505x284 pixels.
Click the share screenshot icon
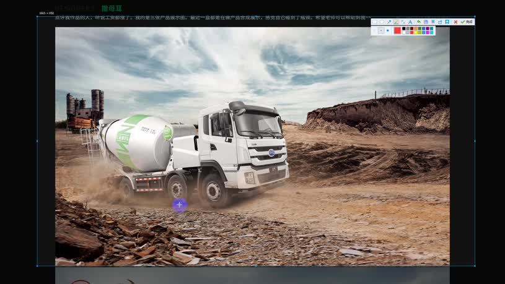[439, 22]
